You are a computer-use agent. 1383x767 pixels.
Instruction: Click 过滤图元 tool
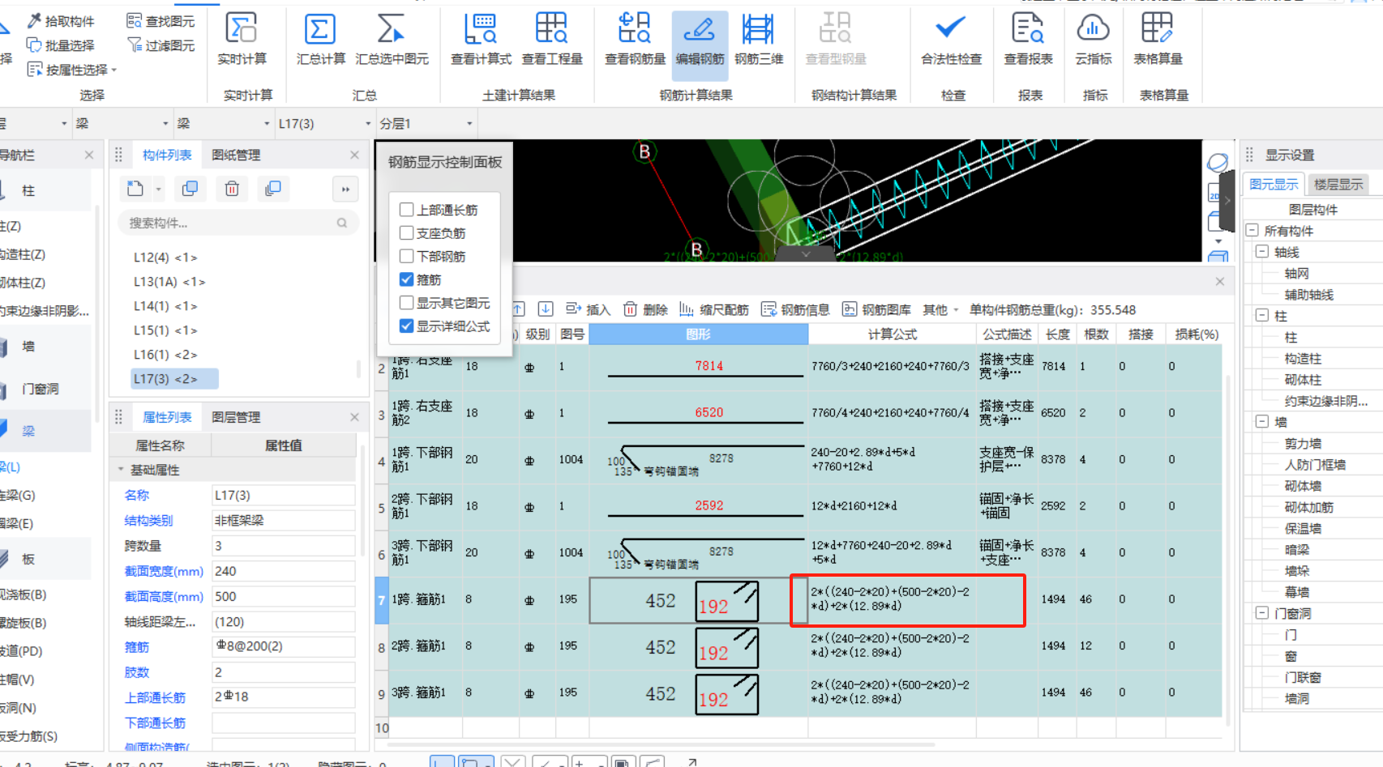(x=161, y=45)
